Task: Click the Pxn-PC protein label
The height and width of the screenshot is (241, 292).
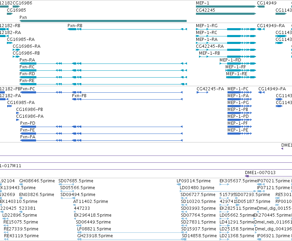Action: [x=27, y=89]
